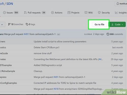Screen dimensions: 127x95
Task: Open the folder ending in 'STExamples'
Action: click(x=6, y=65)
